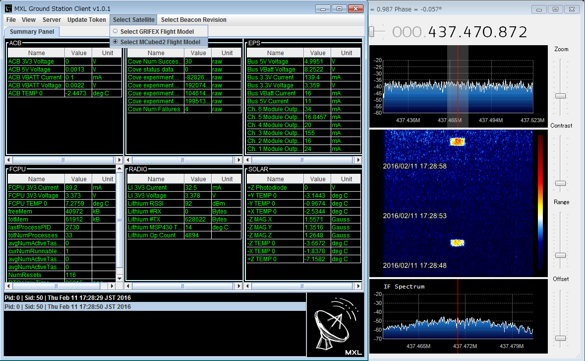Click the Offset slider handle
The image size is (585, 361).
pyautogui.click(x=560, y=338)
